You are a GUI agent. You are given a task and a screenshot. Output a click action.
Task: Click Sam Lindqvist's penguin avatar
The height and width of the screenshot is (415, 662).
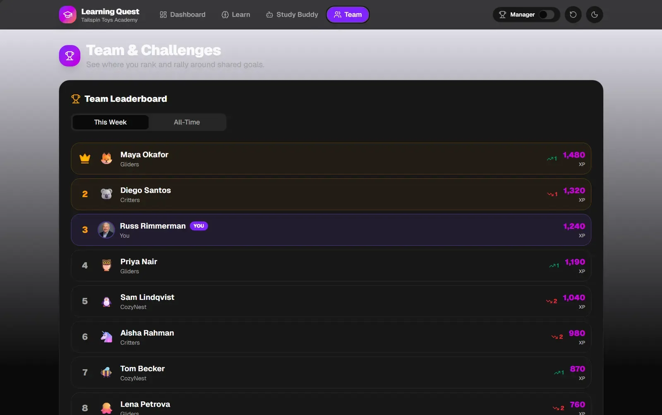(106, 301)
